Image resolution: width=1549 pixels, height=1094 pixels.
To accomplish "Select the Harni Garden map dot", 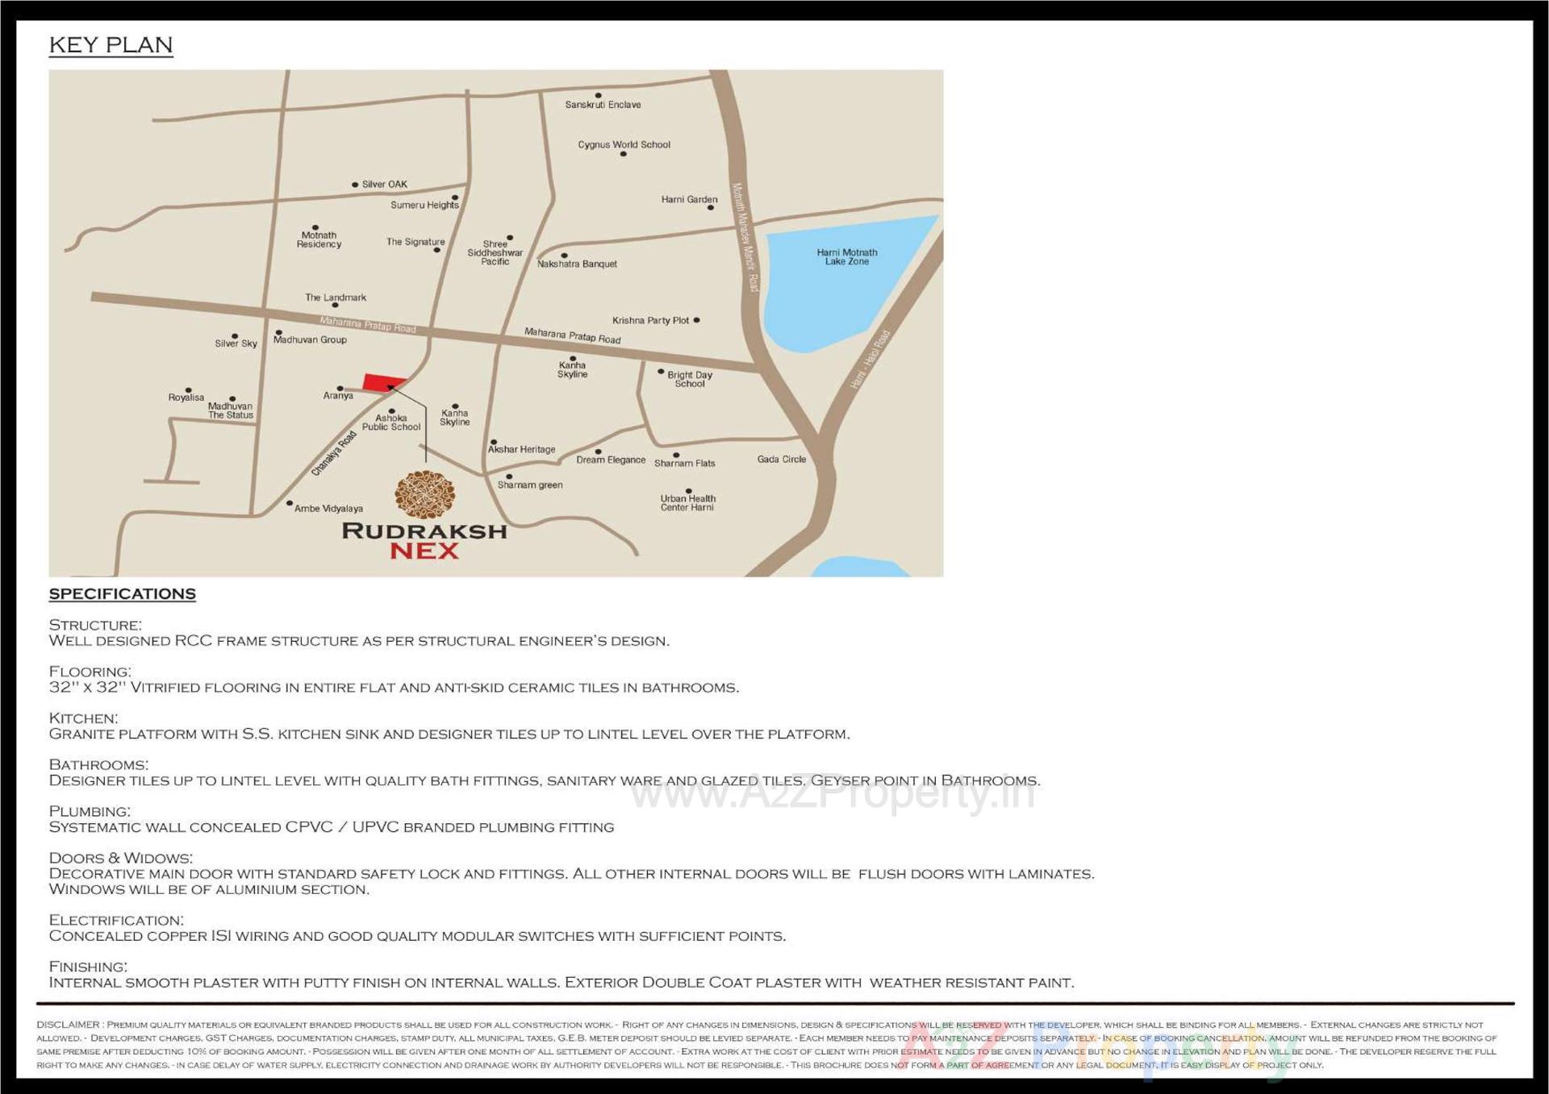I will pyautogui.click(x=708, y=207).
